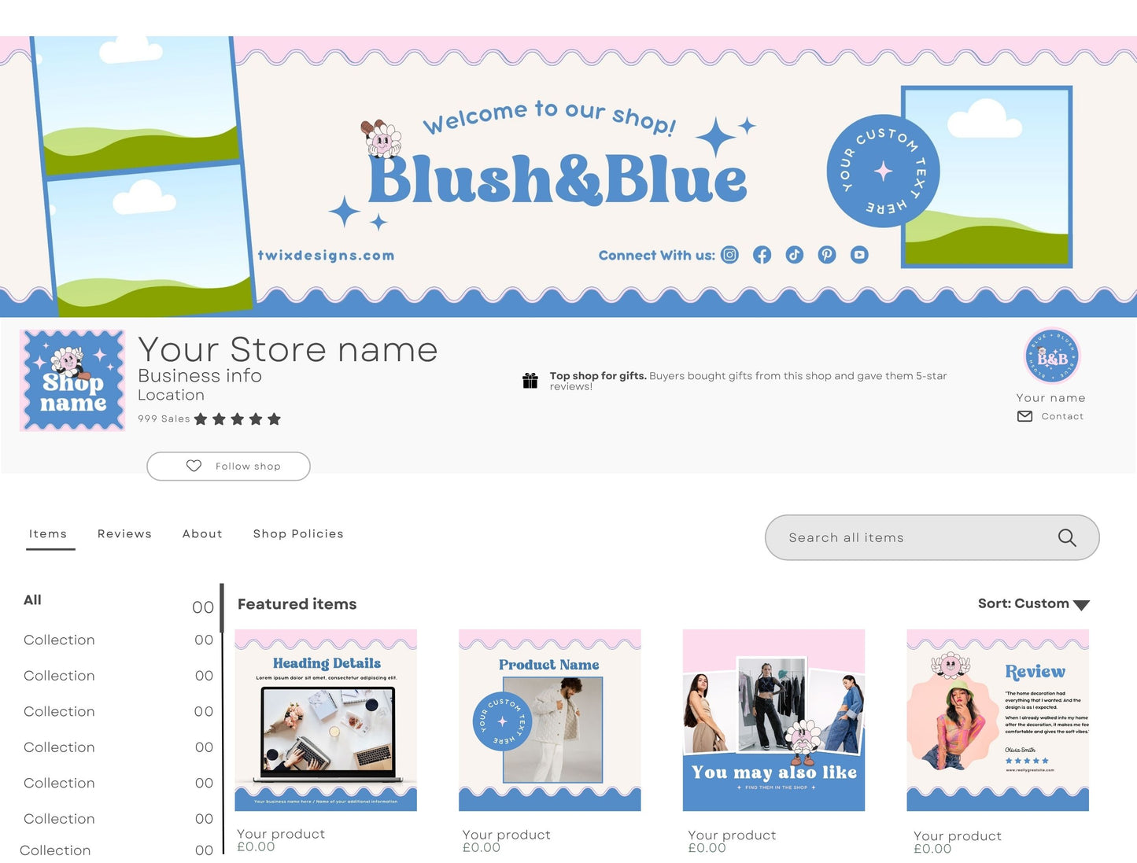Select the Items tab to show its underline
Screen dimensions: 1137x863
coord(48,533)
